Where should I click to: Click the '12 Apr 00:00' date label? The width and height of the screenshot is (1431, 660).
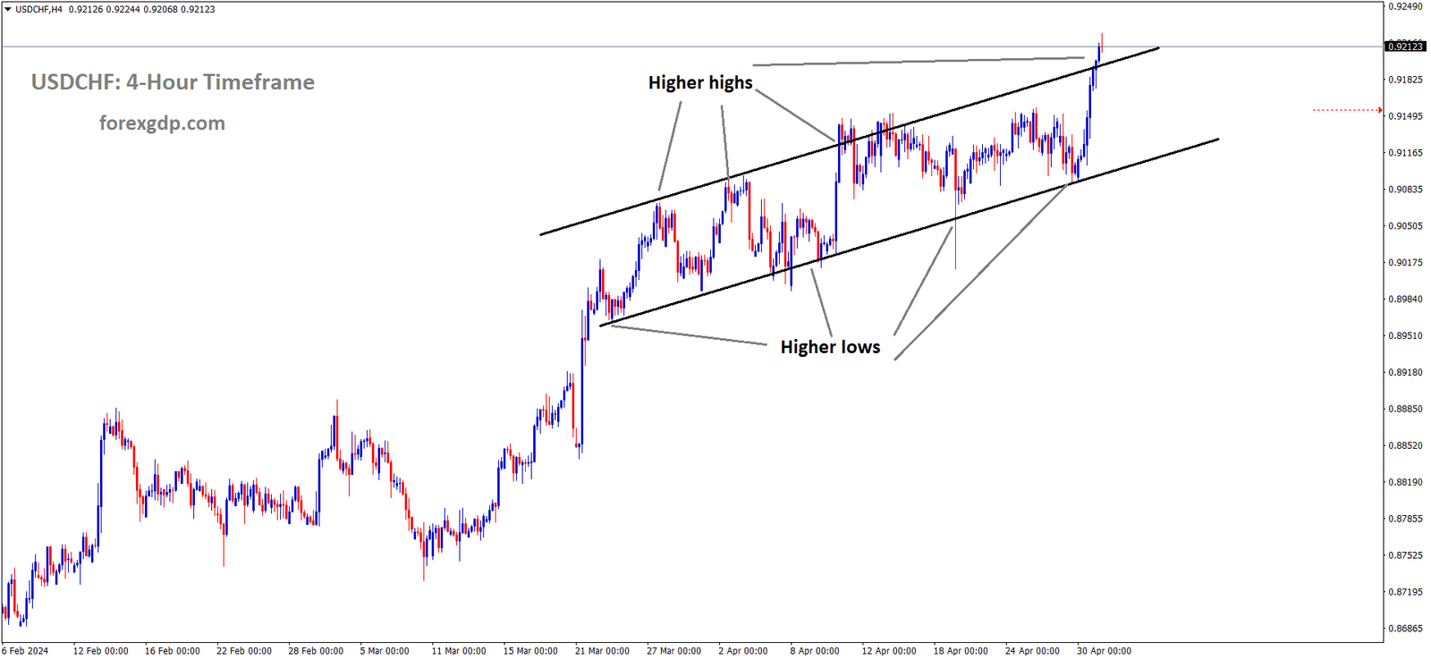(889, 651)
